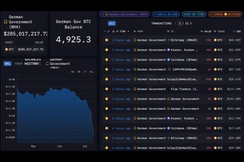Click BTC token icon in $57.22M row
The image size is (244, 162).
point(215,69)
